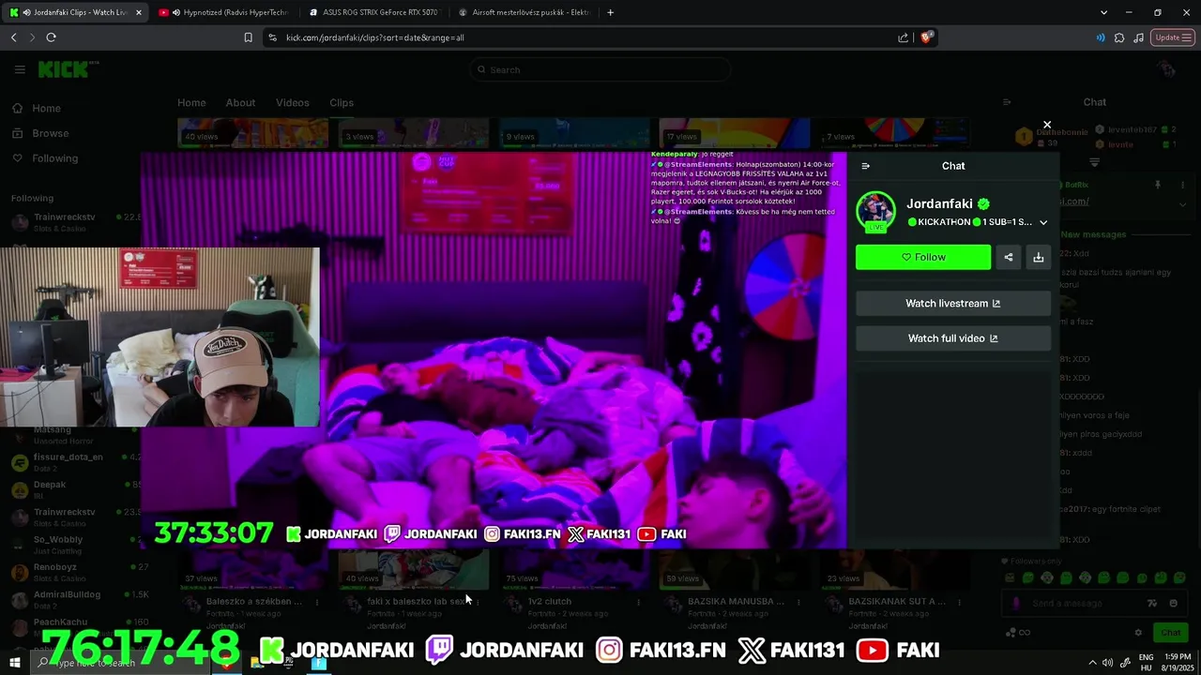This screenshot has height=675, width=1201.
Task: Switch to the channel Clips tab
Action: 342,102
